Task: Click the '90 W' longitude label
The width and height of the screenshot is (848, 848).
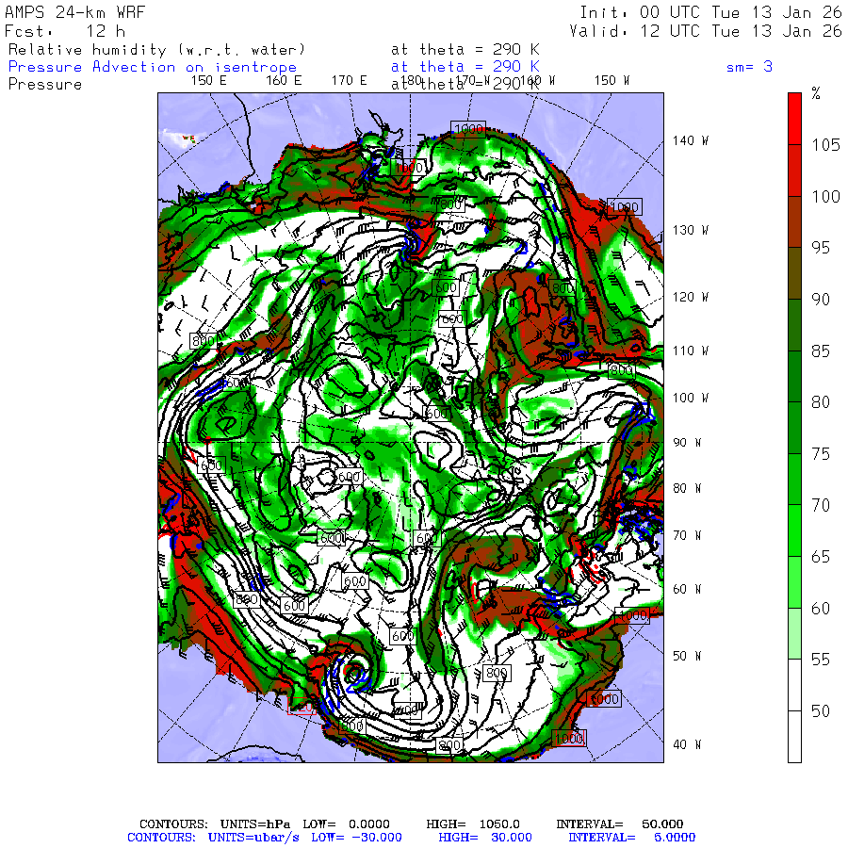Action: click(x=687, y=443)
